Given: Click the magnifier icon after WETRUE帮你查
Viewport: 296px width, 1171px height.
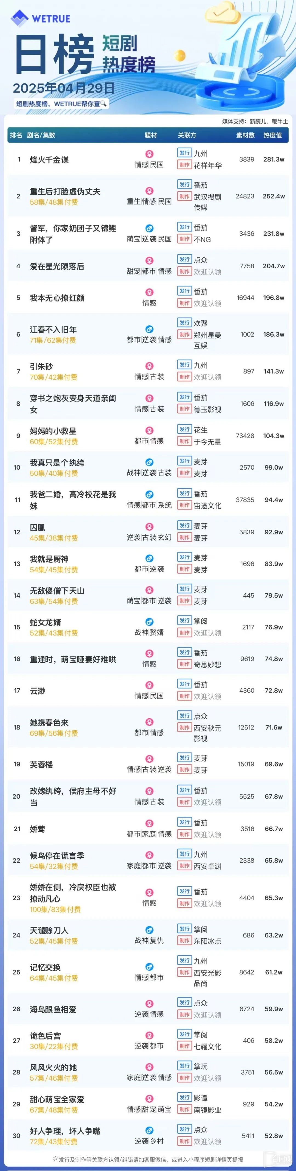Looking at the screenshot, I should tap(104, 104).
